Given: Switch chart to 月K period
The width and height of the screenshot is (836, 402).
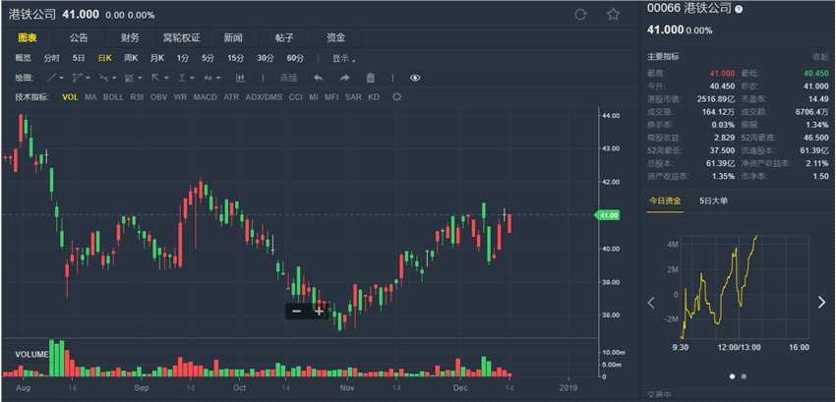Looking at the screenshot, I should [x=156, y=58].
